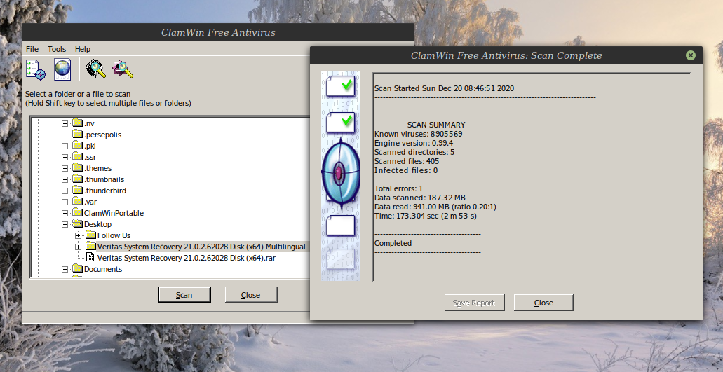Click the ClamWin target logo in dialog
The width and height of the screenshot is (723, 372).
tap(340, 172)
